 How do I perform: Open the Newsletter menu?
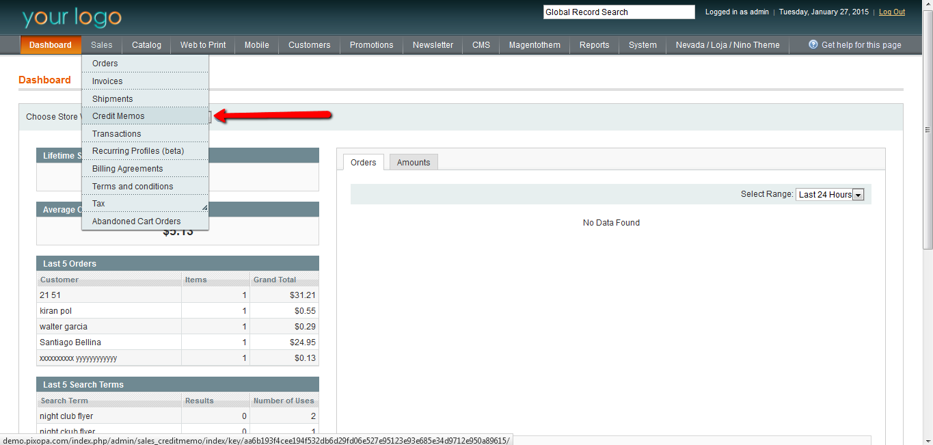click(433, 45)
